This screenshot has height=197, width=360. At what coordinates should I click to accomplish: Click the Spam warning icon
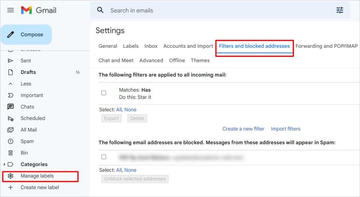point(10,141)
